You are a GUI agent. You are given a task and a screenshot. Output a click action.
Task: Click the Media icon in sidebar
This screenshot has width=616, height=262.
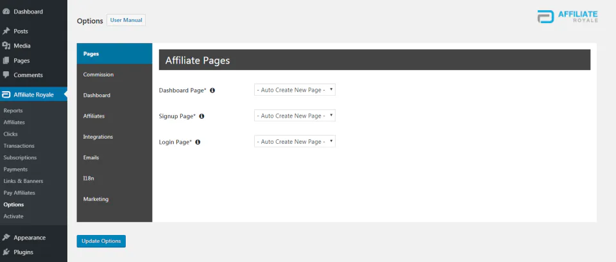[6, 46]
